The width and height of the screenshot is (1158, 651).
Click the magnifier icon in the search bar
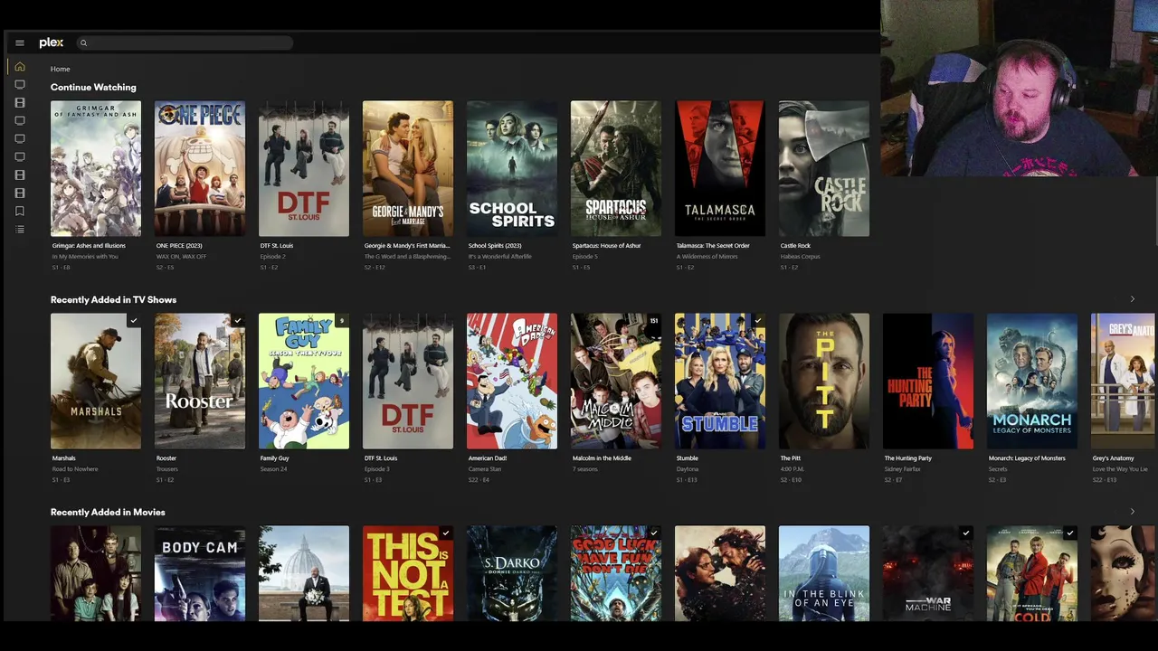[x=83, y=42]
